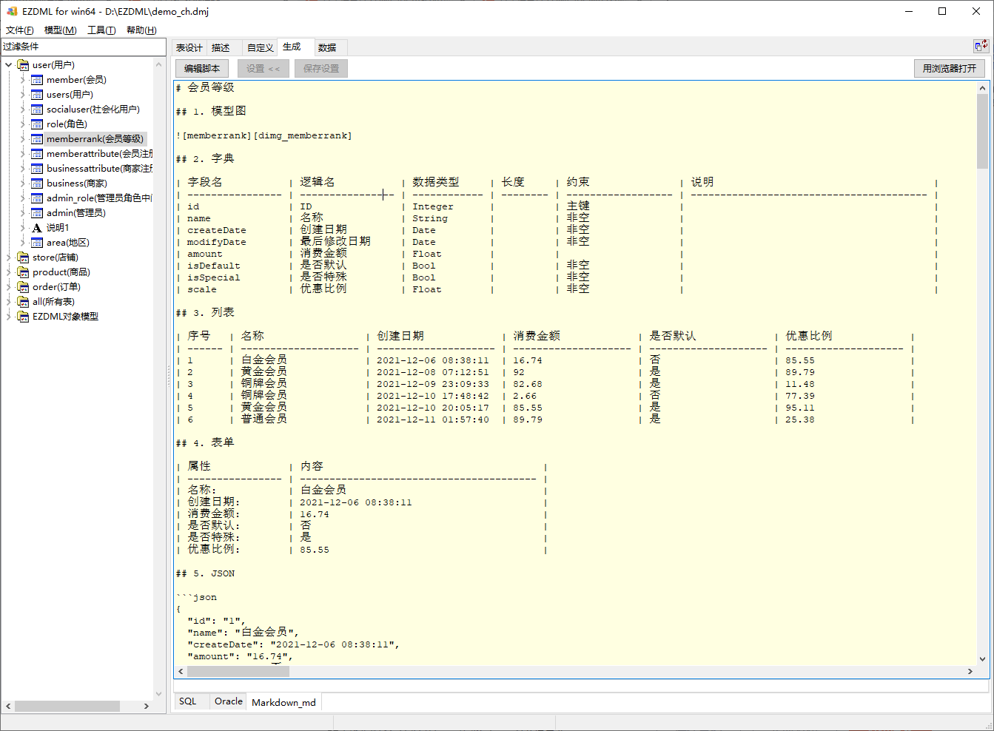Click the EZDML对象模型 model icon
Viewport: 994px width, 731px height.
pos(23,317)
